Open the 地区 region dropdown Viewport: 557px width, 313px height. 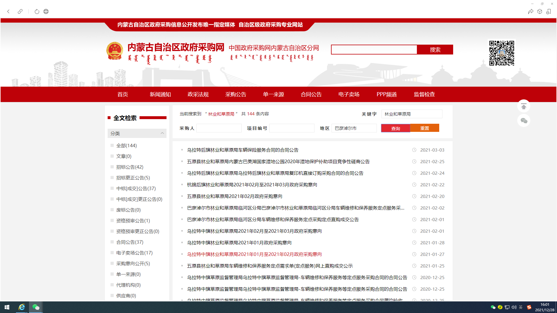coord(354,128)
